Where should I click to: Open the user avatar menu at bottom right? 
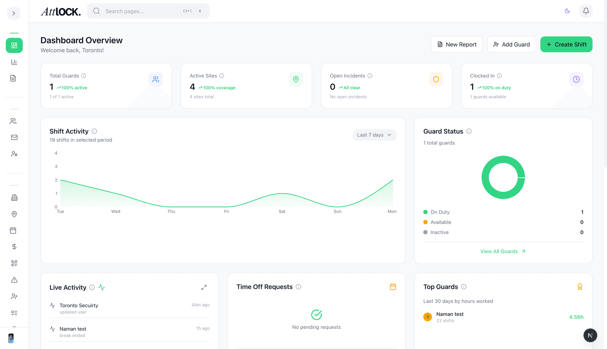590,335
